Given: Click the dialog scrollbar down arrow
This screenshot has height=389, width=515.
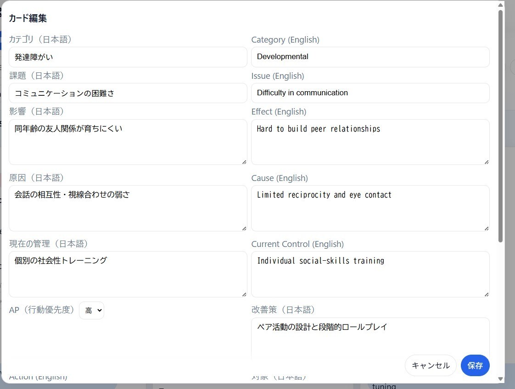Looking at the screenshot, I should (501, 379).
